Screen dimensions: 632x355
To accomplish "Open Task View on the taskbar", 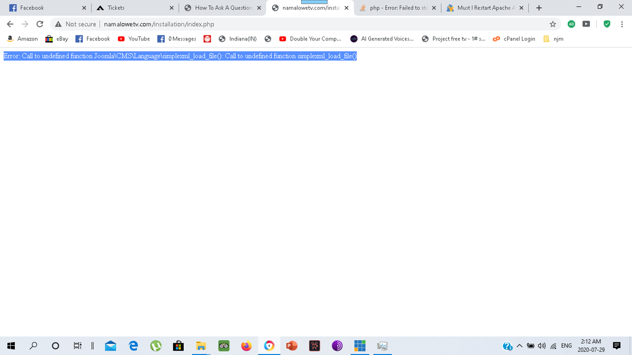I will [x=78, y=346].
